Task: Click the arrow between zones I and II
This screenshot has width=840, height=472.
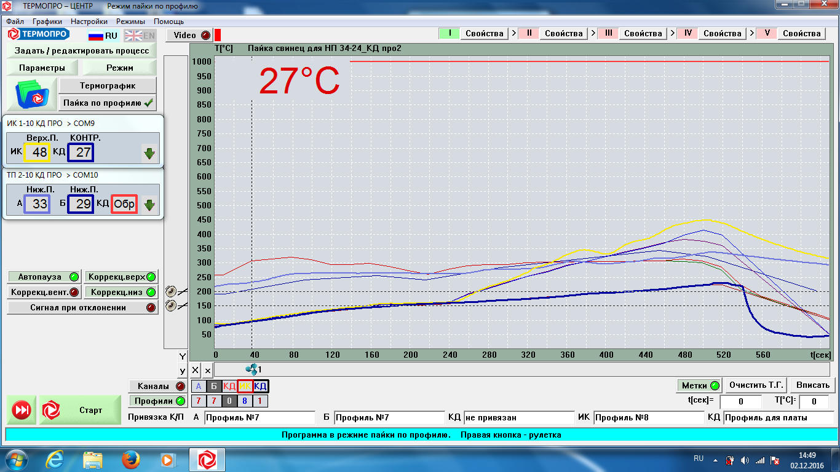Action: tap(513, 33)
